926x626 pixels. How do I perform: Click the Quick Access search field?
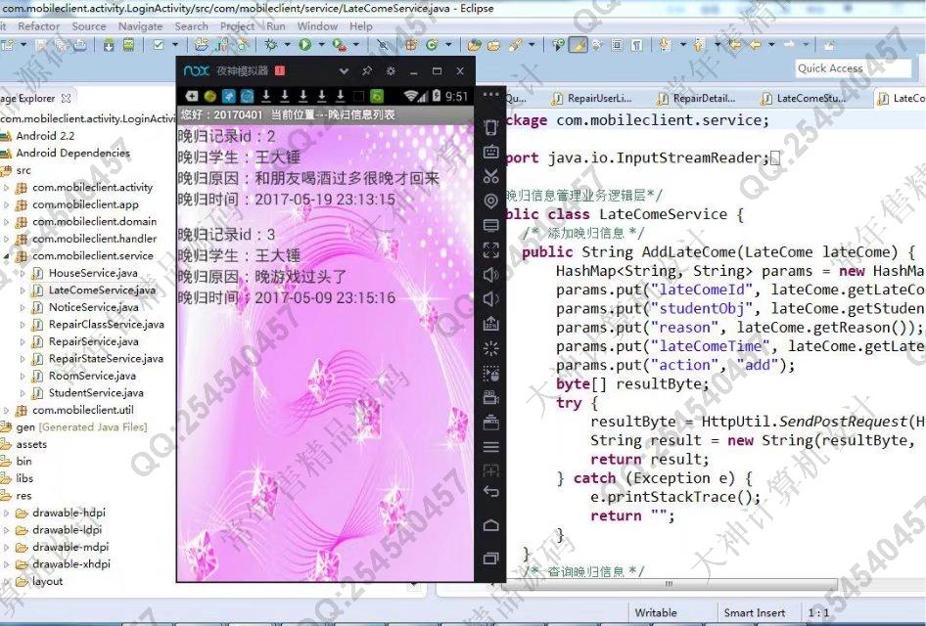point(852,68)
